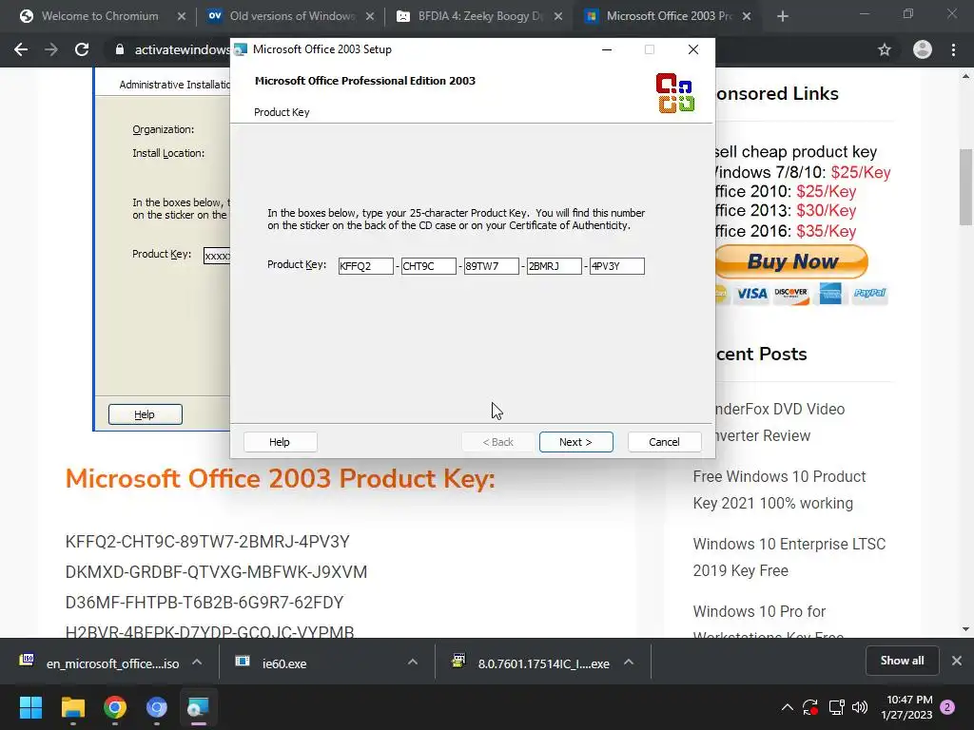Switch to the Welcome to Chromium tab

pyautogui.click(x=99, y=16)
